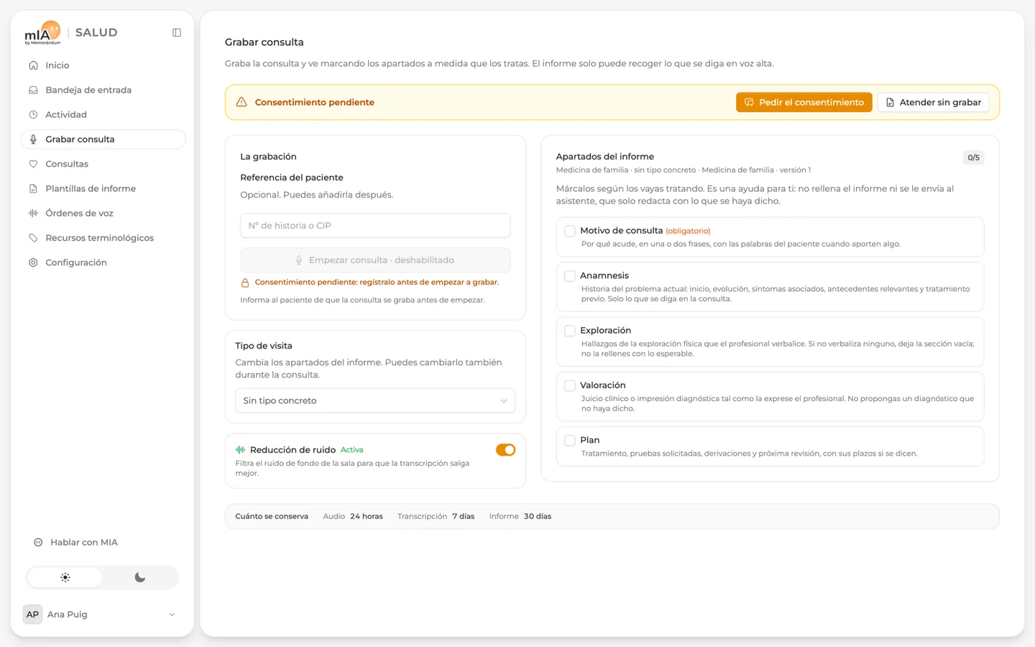
Task: Focus the Nº de historia o CIP field
Action: pyautogui.click(x=375, y=226)
